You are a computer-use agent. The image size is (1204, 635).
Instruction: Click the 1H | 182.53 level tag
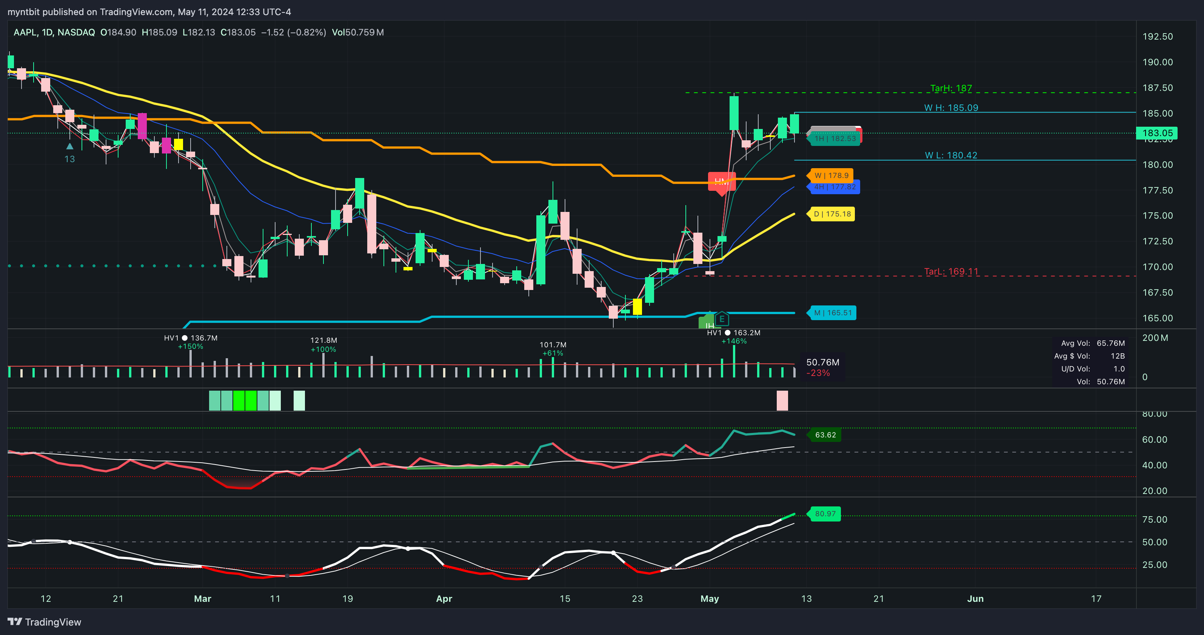click(x=834, y=139)
